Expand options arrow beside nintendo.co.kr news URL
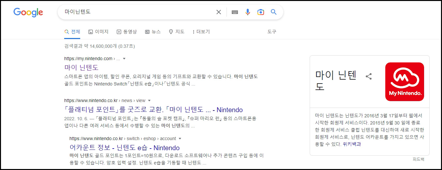 point(149,100)
